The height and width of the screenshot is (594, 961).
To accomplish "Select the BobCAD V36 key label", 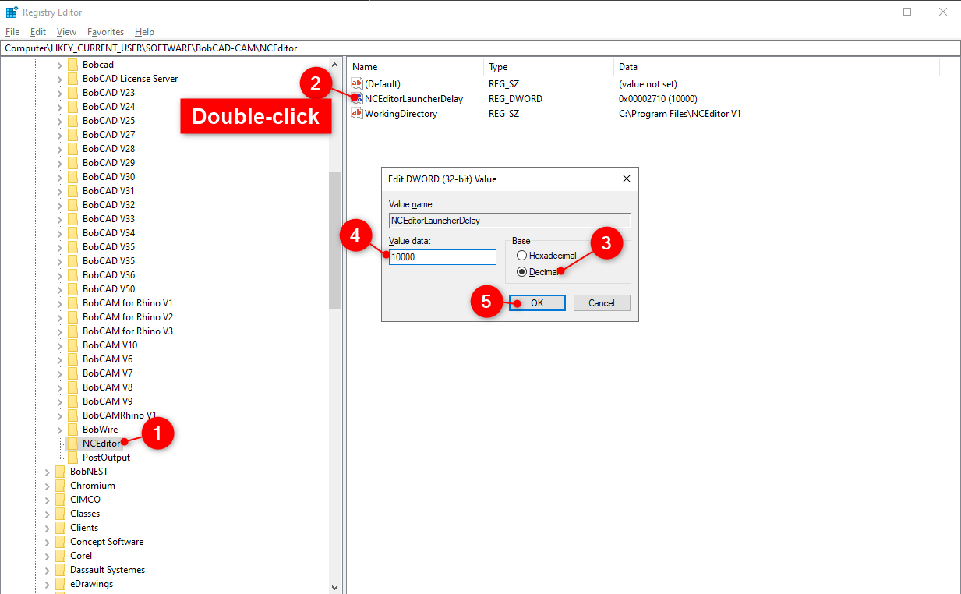I will coord(108,275).
